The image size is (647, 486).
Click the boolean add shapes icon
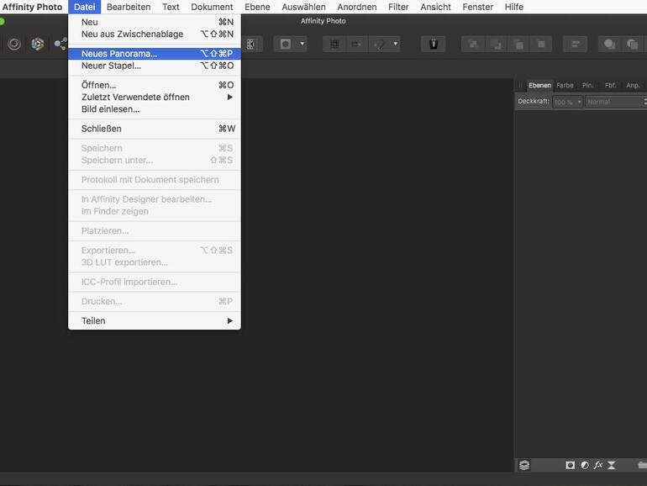(x=609, y=44)
